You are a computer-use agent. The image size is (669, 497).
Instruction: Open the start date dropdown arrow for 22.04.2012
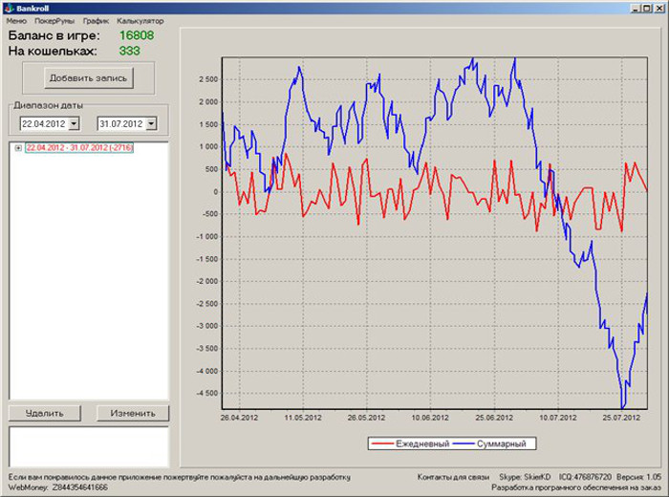(75, 123)
